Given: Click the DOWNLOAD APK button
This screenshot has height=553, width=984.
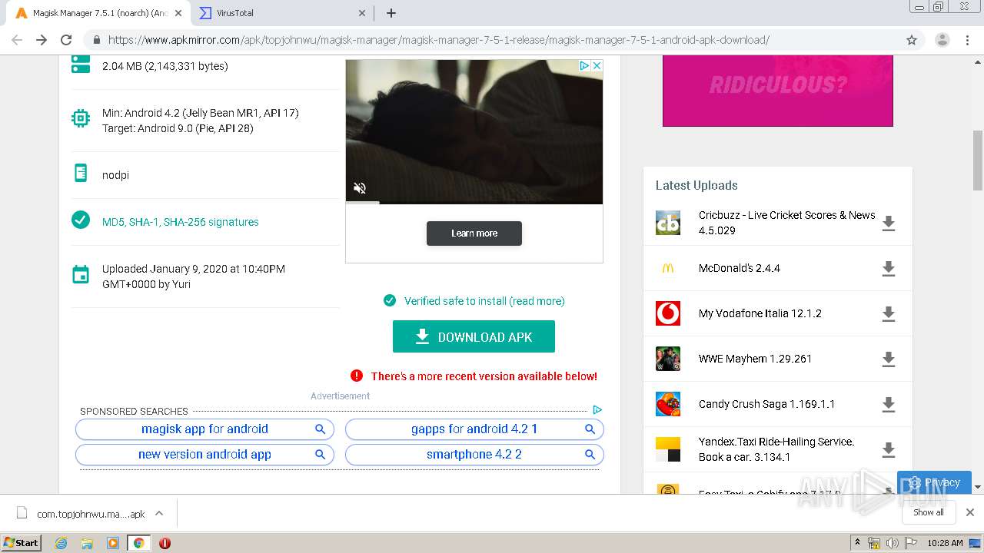Looking at the screenshot, I should tap(474, 336).
